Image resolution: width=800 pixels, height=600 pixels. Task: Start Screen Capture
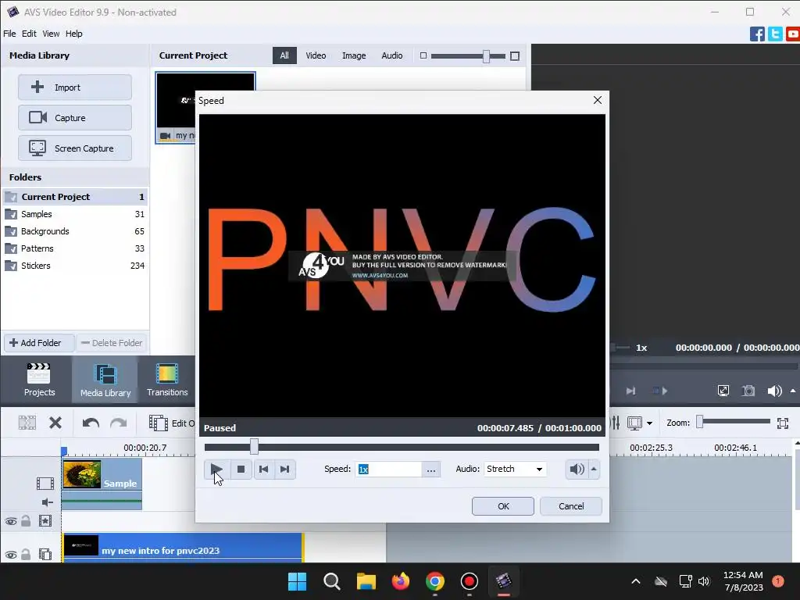point(75,148)
